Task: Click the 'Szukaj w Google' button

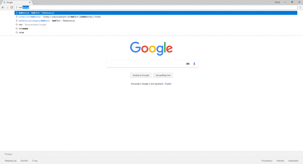Action: (141, 75)
